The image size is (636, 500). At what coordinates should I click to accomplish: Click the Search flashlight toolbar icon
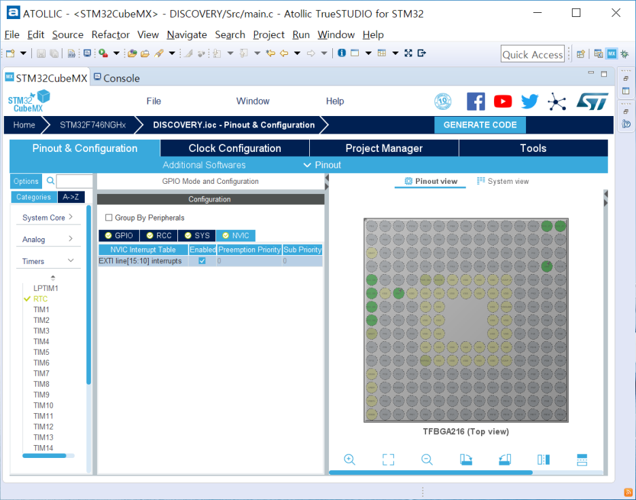click(x=159, y=53)
